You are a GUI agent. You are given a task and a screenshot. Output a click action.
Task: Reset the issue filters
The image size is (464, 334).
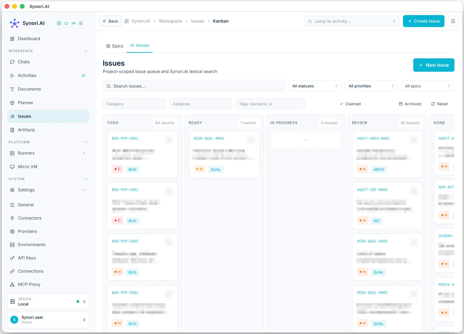coord(439,104)
